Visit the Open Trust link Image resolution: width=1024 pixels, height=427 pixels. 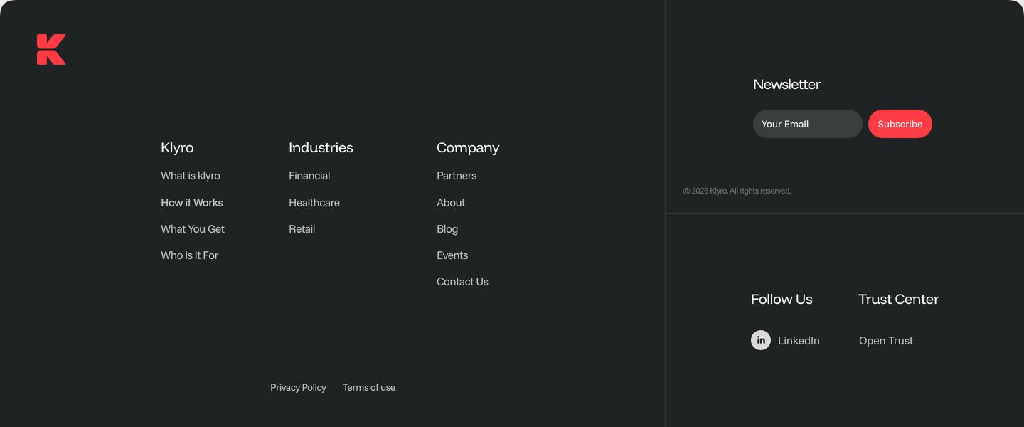[886, 341]
